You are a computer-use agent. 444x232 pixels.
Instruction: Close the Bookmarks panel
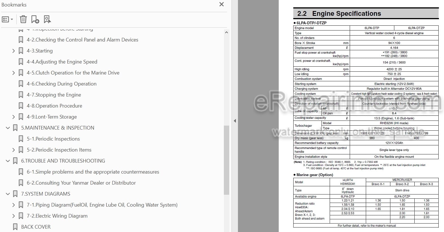tap(222, 4)
